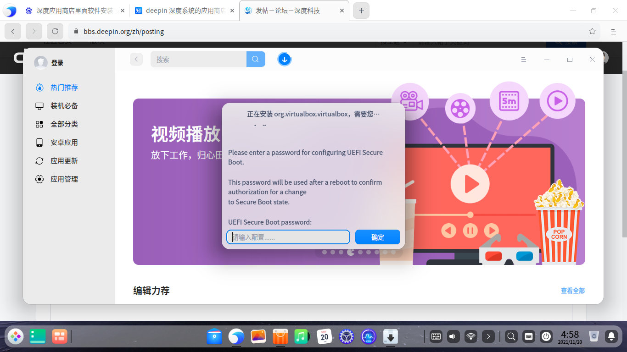Open the power button in the dock
This screenshot has height=352, width=627.
(x=546, y=336)
